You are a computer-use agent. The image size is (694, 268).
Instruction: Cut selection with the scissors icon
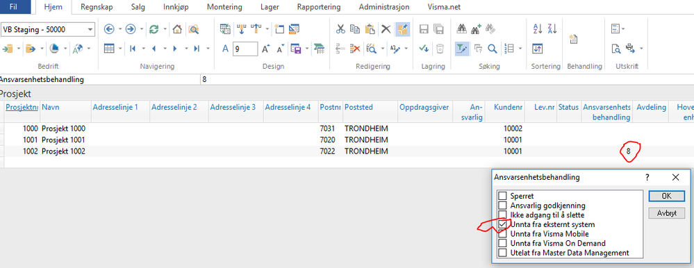[340, 29]
